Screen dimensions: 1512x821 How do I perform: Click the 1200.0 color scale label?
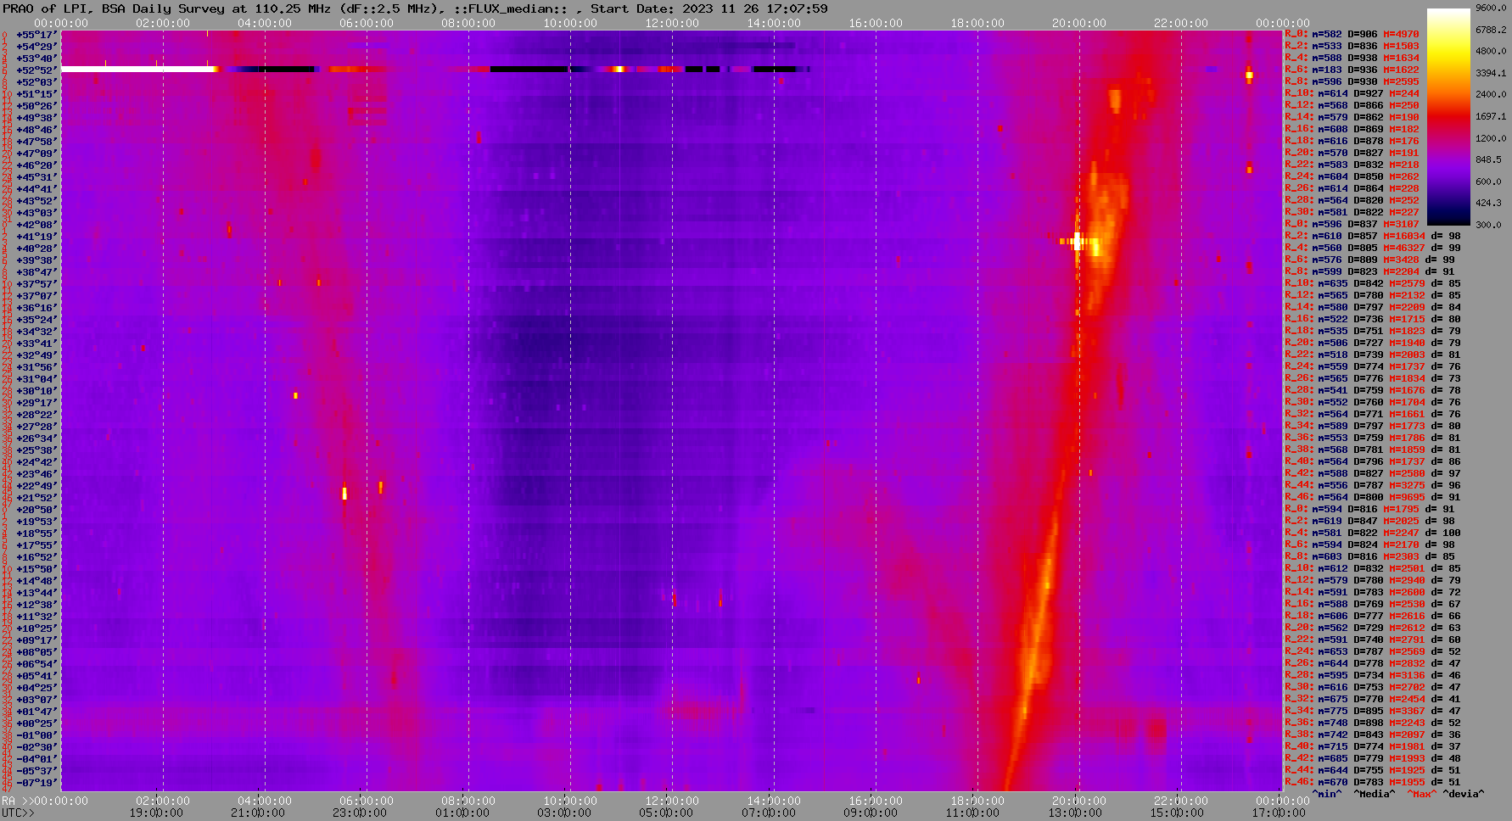[x=1490, y=137]
